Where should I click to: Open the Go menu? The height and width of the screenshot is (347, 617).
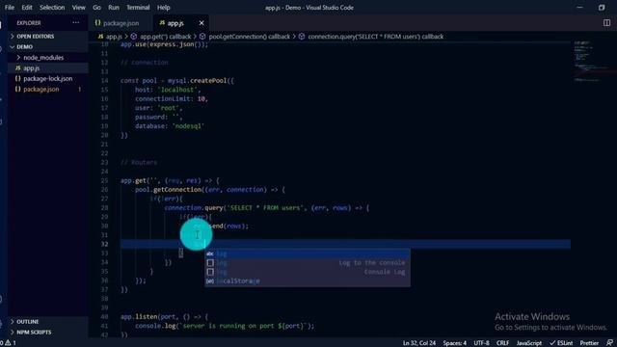[96, 8]
